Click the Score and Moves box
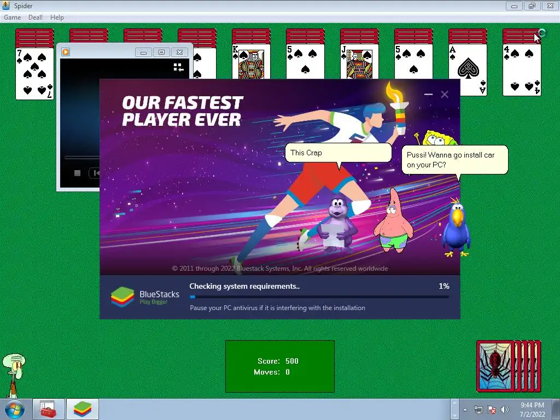Screen dimensions: 560x420 click(x=279, y=366)
